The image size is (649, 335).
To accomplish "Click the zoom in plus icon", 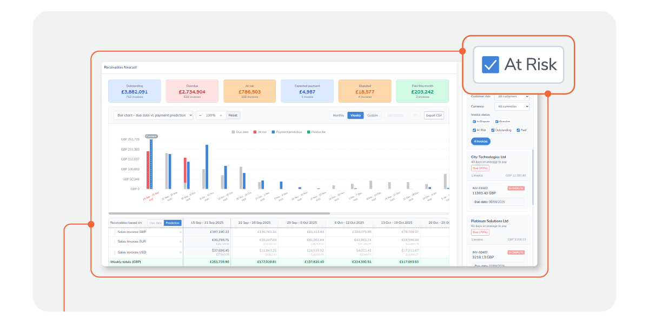I will point(221,115).
